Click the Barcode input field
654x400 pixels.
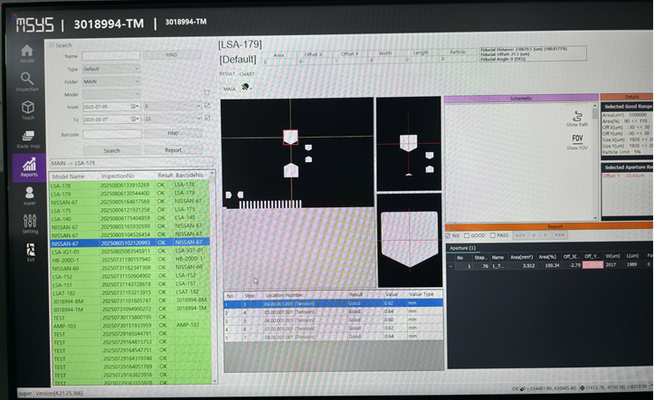[x=110, y=133]
